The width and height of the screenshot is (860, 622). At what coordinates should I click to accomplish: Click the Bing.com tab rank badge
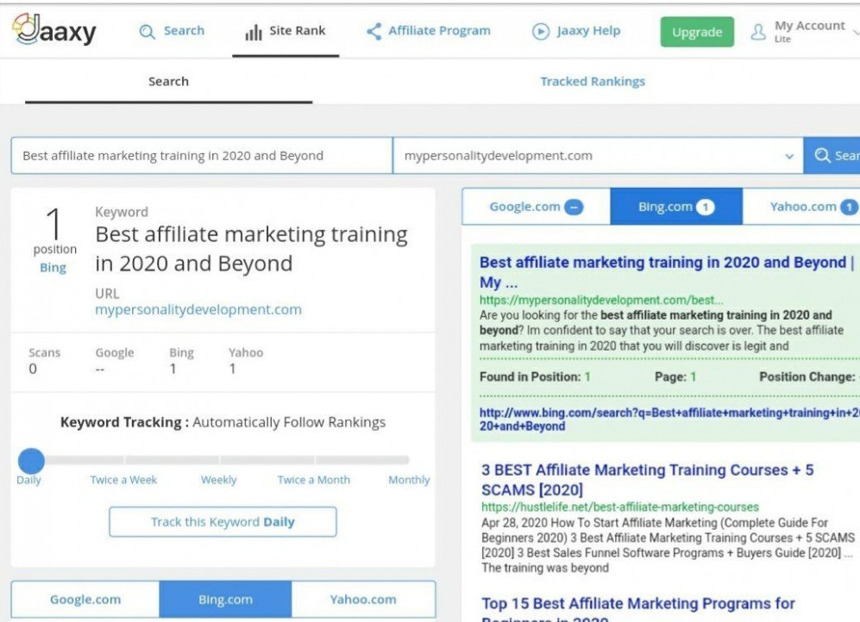706,207
